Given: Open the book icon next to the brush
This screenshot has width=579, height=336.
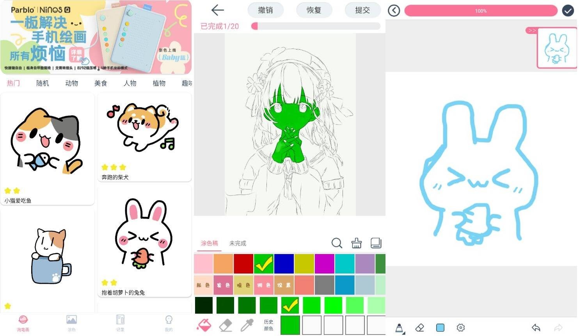Looking at the screenshot, I should pos(376,243).
